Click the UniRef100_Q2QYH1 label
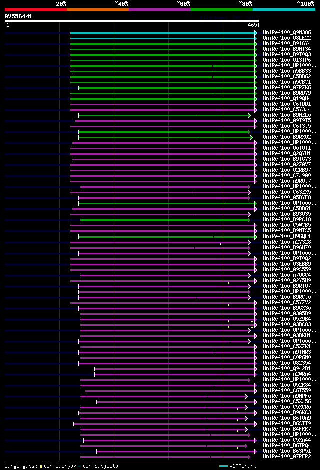Image resolution: width=320 pixels, height=470 pixels. (x=287, y=153)
